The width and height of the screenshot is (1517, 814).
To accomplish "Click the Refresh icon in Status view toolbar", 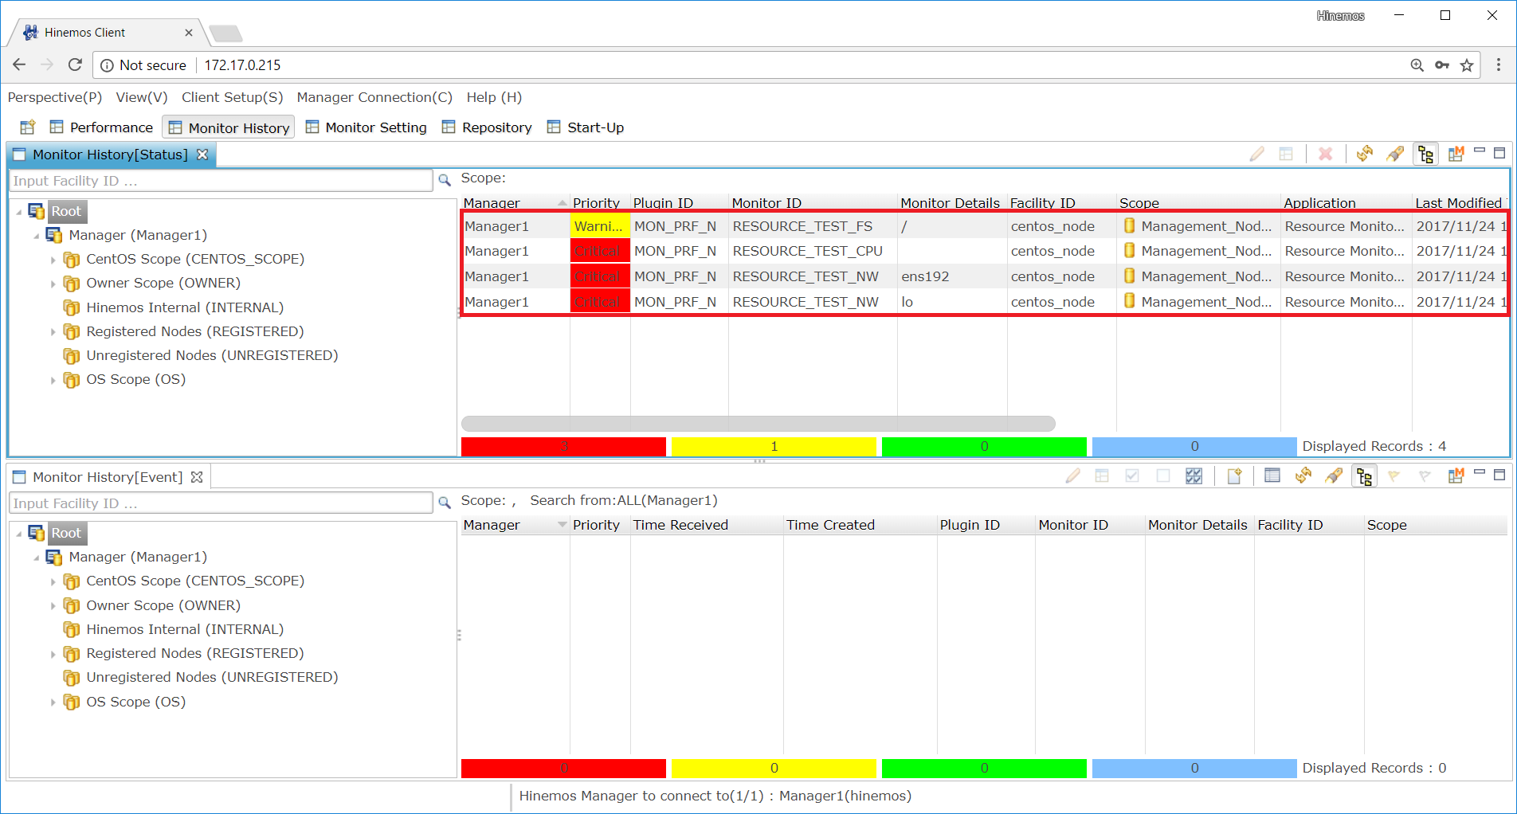I will point(1365,154).
